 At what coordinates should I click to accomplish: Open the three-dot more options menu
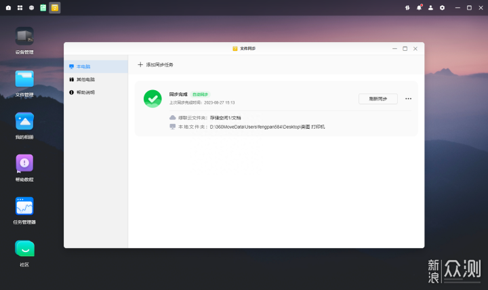coord(408,99)
